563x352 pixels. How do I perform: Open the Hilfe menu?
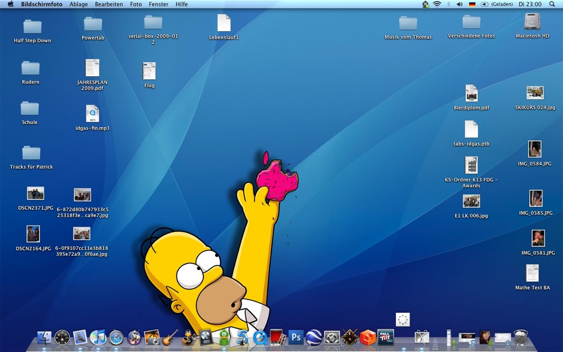182,4
